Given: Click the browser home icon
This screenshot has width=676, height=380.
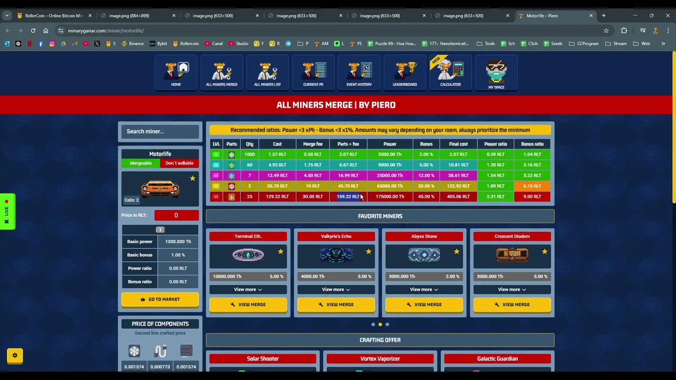Looking at the screenshot, I should pos(45,31).
